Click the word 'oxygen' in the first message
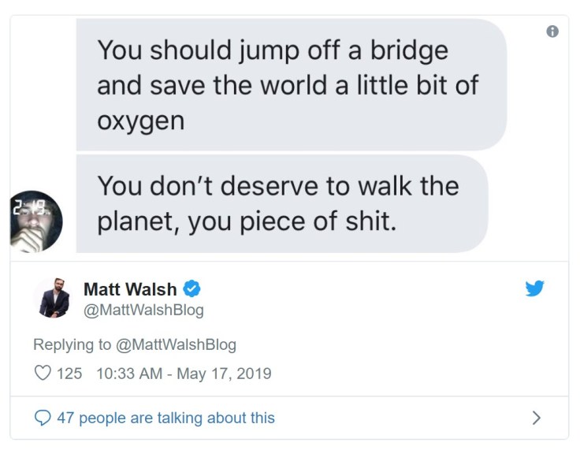The height and width of the screenshot is (450, 580). [141, 120]
